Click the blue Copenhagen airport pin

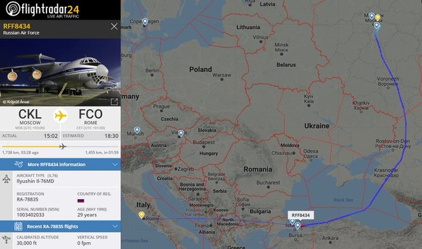(145, 22)
